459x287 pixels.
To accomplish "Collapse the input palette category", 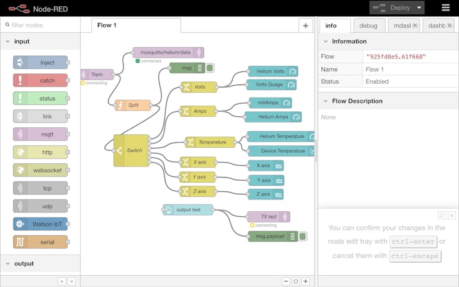I will click(x=8, y=42).
